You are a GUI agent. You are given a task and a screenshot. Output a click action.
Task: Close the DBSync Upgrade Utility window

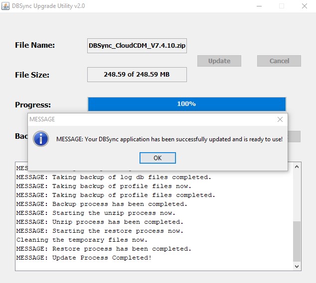click(x=304, y=6)
